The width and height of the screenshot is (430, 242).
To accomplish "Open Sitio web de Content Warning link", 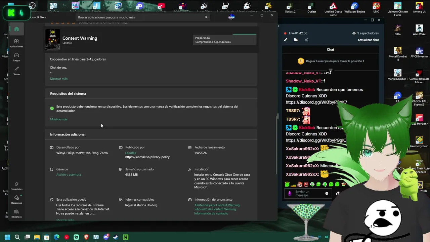I will pyautogui.click(x=215, y=209).
